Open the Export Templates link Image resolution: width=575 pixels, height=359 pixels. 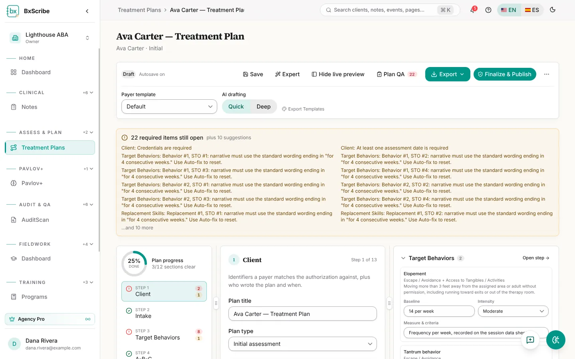point(303,109)
